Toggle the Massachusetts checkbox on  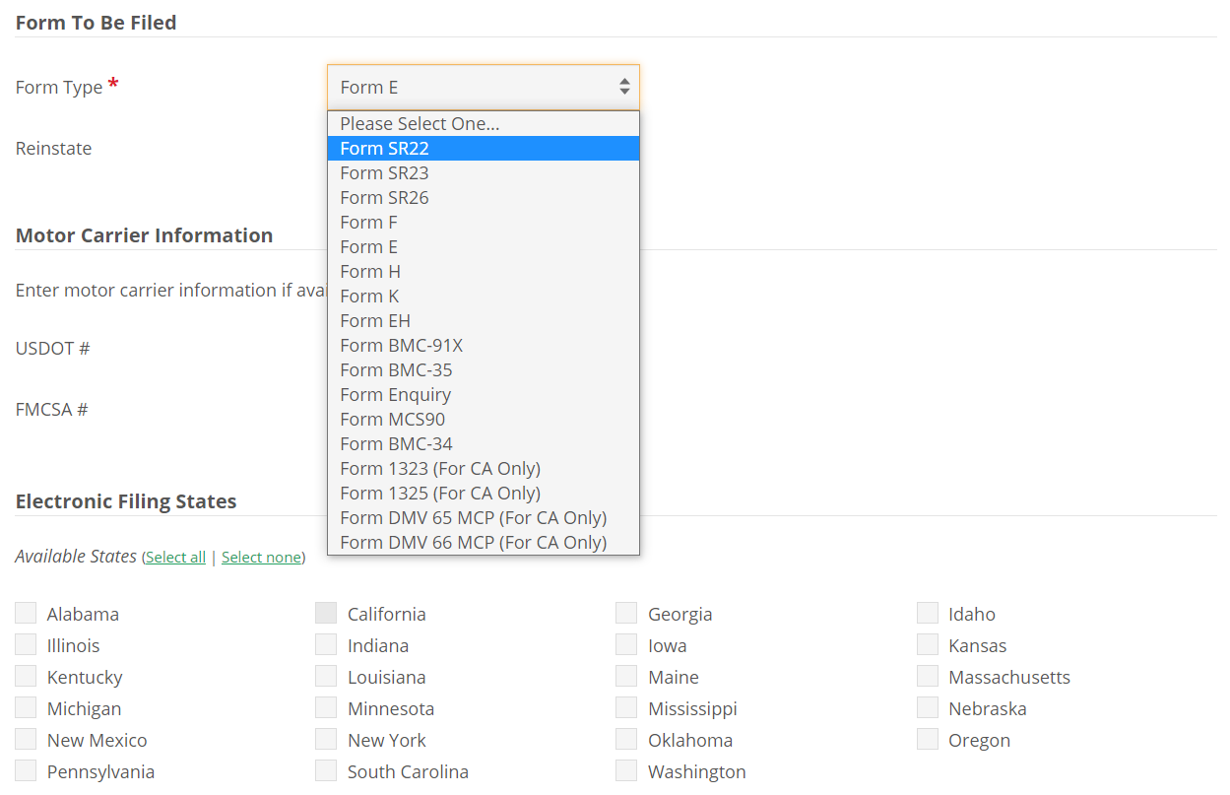(927, 676)
